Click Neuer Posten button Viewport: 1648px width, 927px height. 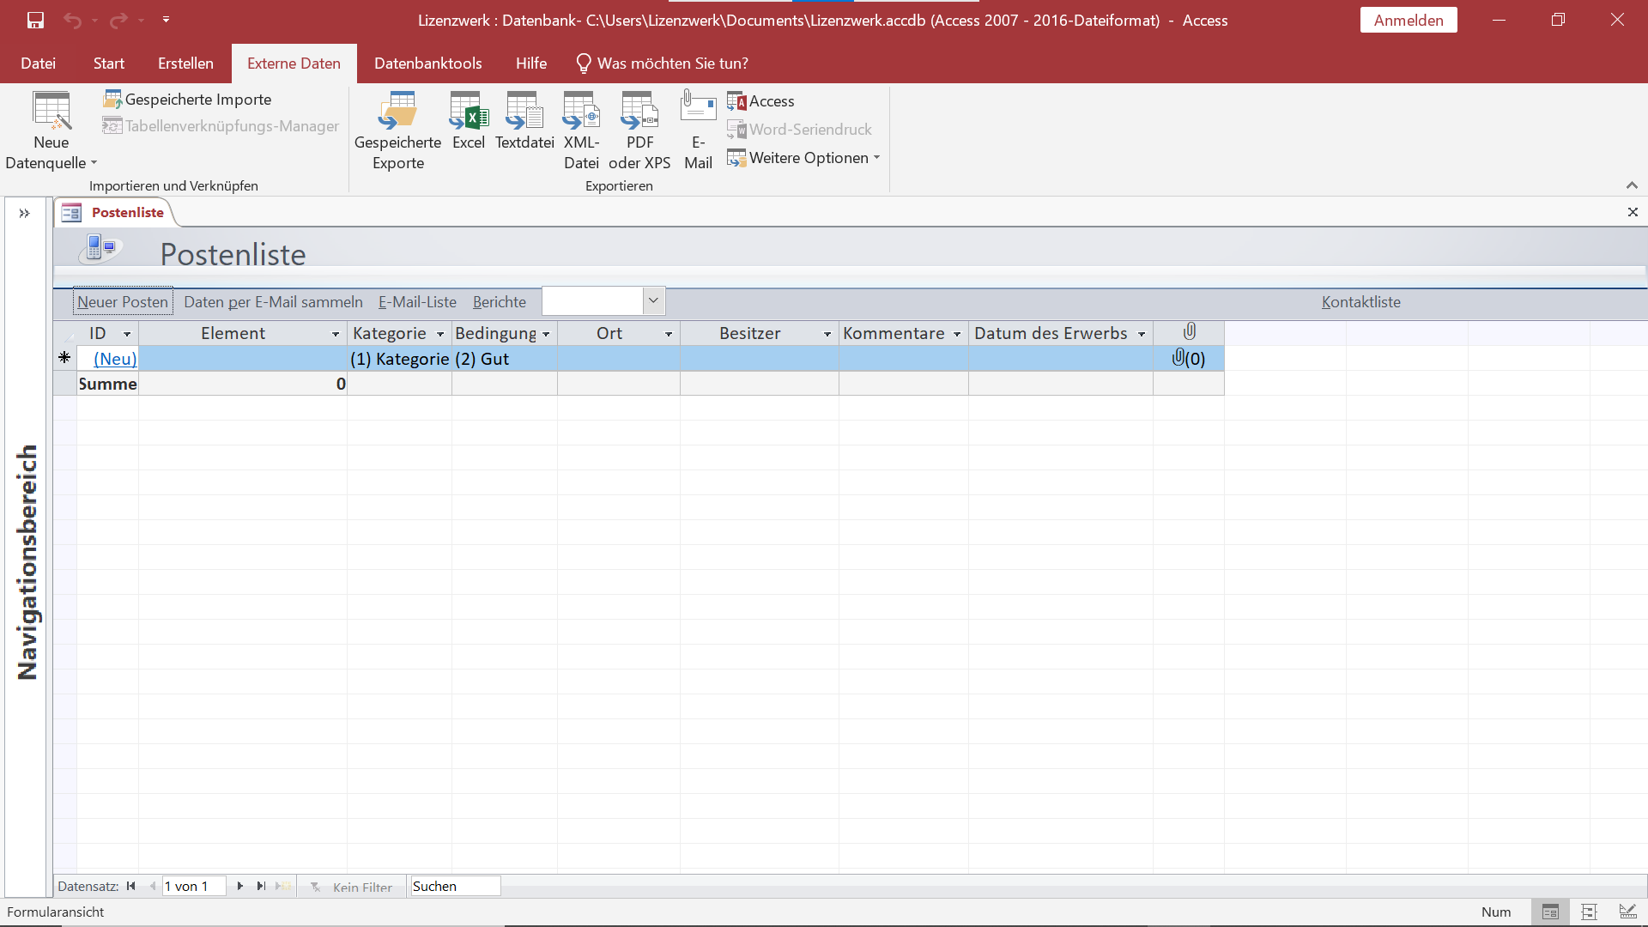click(x=123, y=302)
